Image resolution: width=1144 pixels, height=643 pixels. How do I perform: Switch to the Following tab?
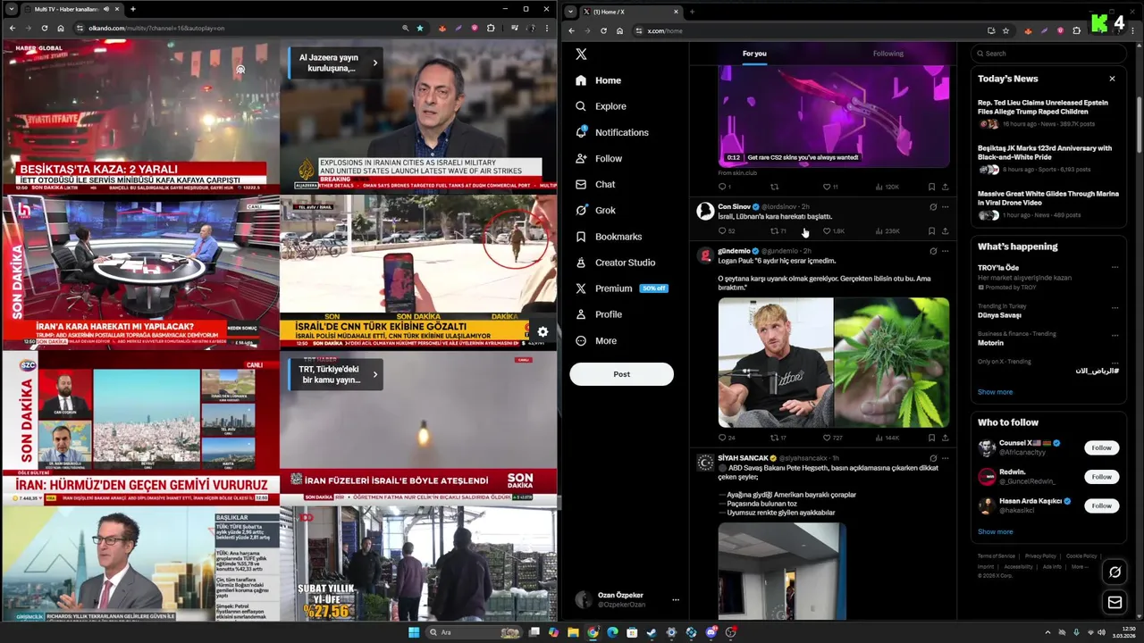click(888, 54)
